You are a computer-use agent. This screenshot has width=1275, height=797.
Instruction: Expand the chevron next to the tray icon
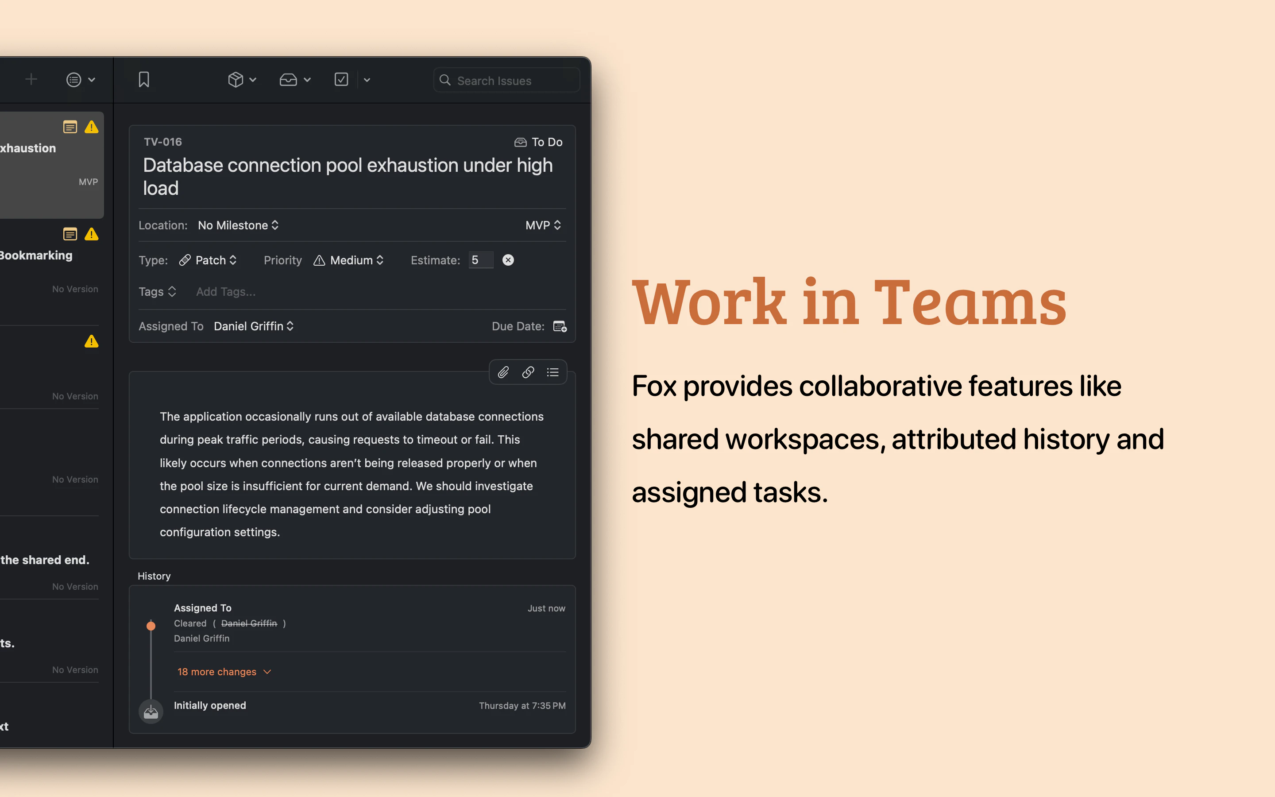307,80
